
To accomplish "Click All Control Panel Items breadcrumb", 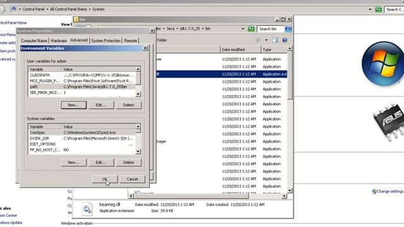I will [x=68, y=9].
